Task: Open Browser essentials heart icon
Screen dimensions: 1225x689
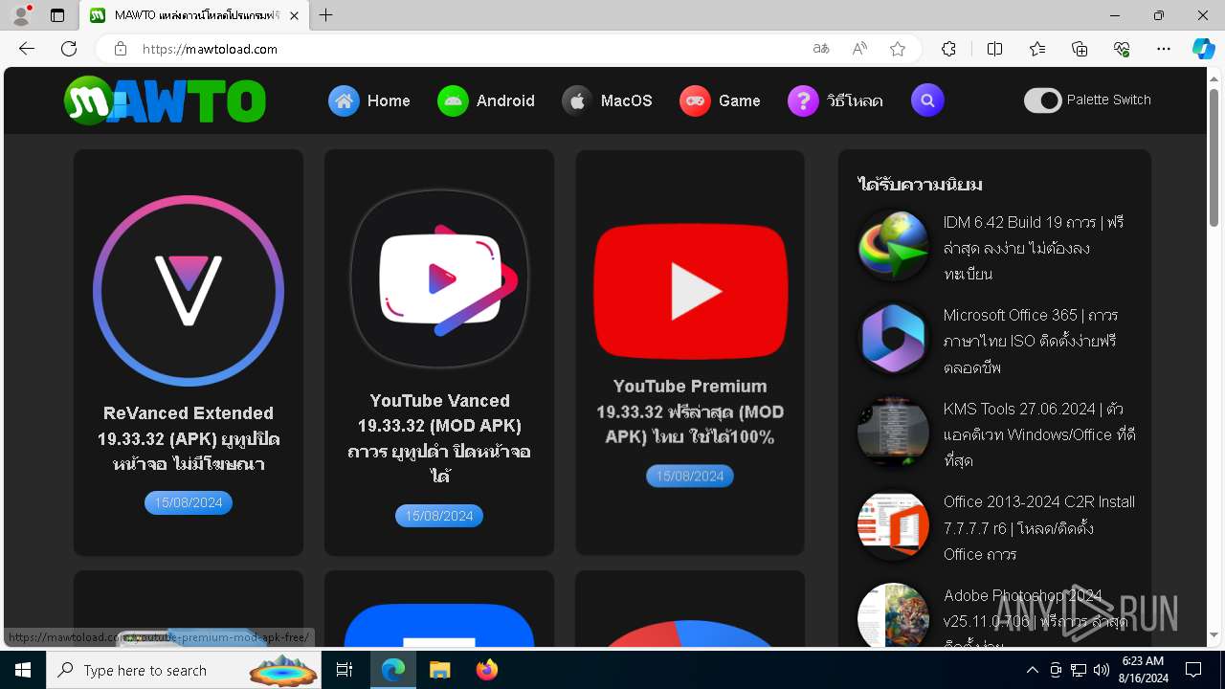Action: click(x=1122, y=49)
